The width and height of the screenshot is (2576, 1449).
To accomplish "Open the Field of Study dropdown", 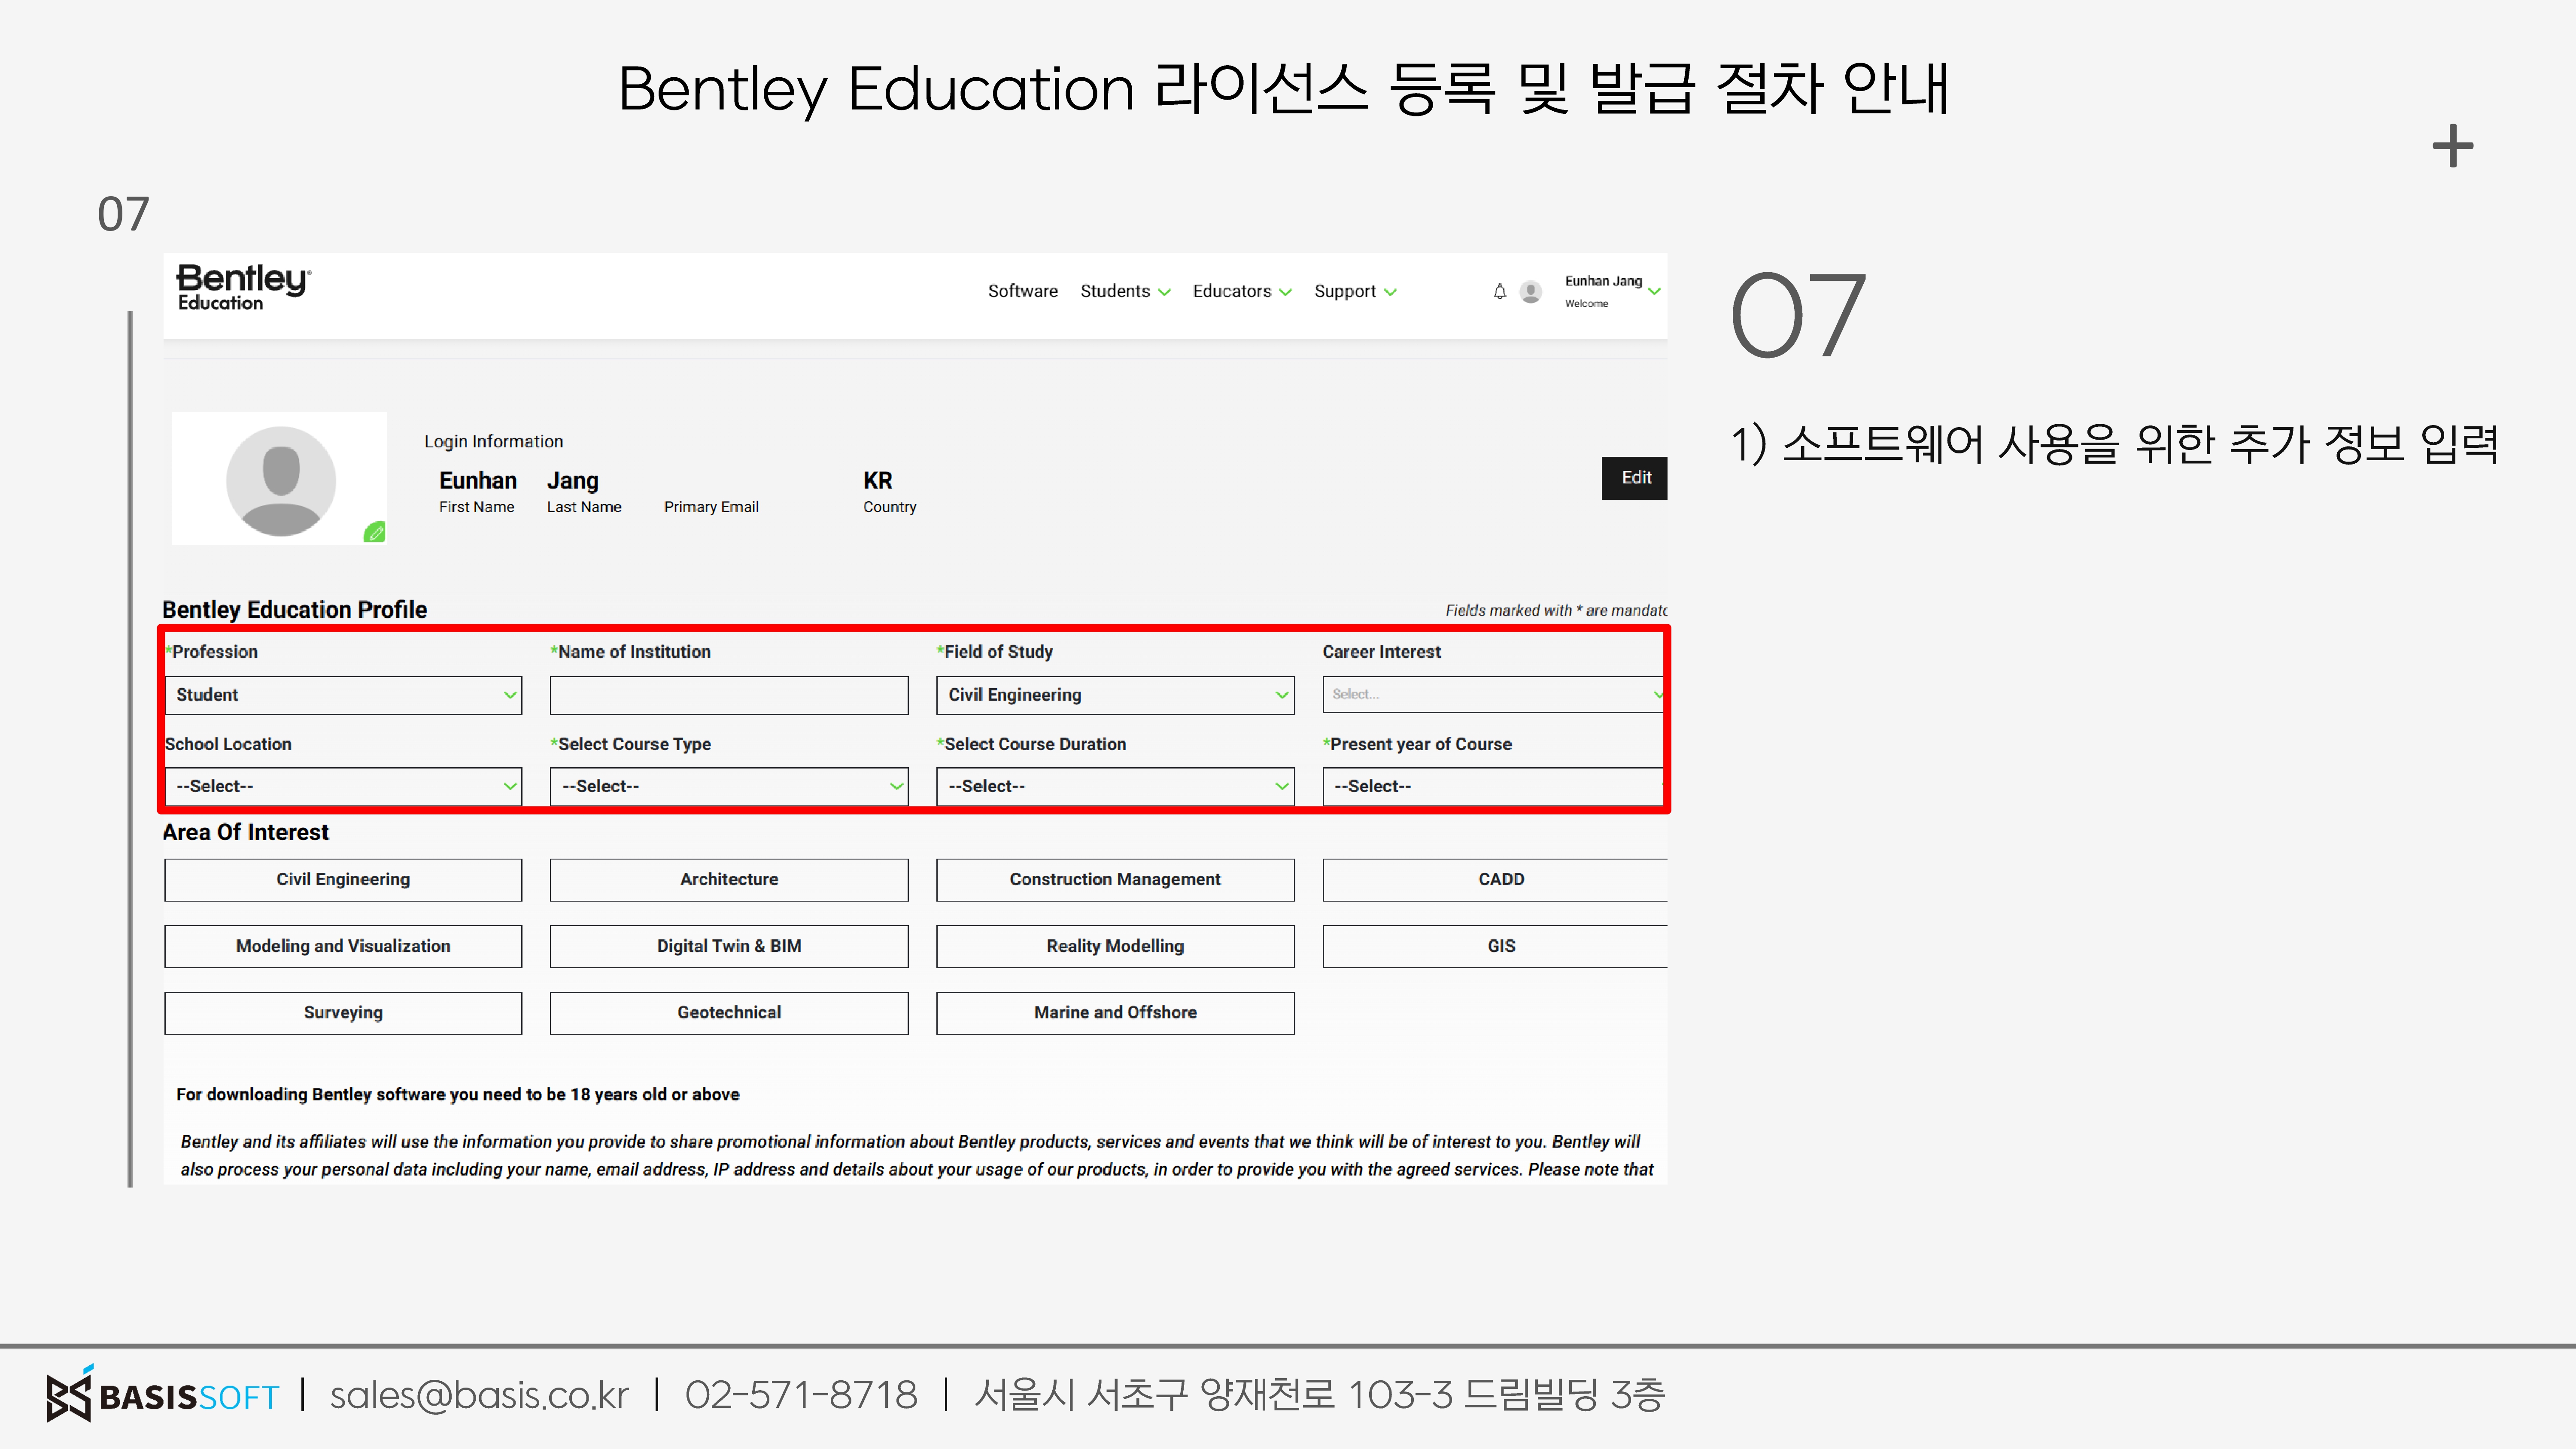I will tap(1115, 695).
